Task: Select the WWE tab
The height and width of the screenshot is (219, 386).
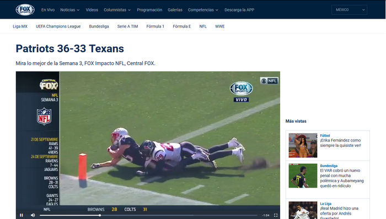Action: (x=220, y=26)
